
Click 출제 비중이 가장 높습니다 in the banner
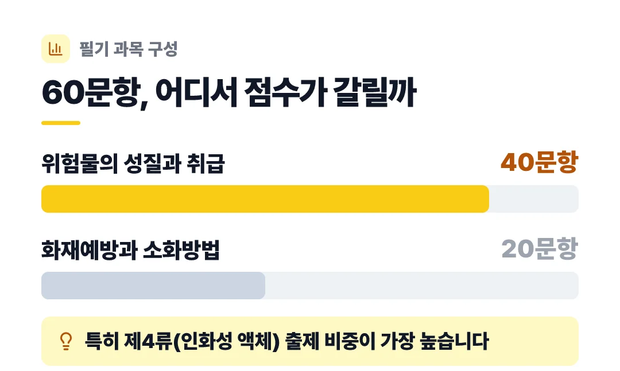(x=387, y=341)
